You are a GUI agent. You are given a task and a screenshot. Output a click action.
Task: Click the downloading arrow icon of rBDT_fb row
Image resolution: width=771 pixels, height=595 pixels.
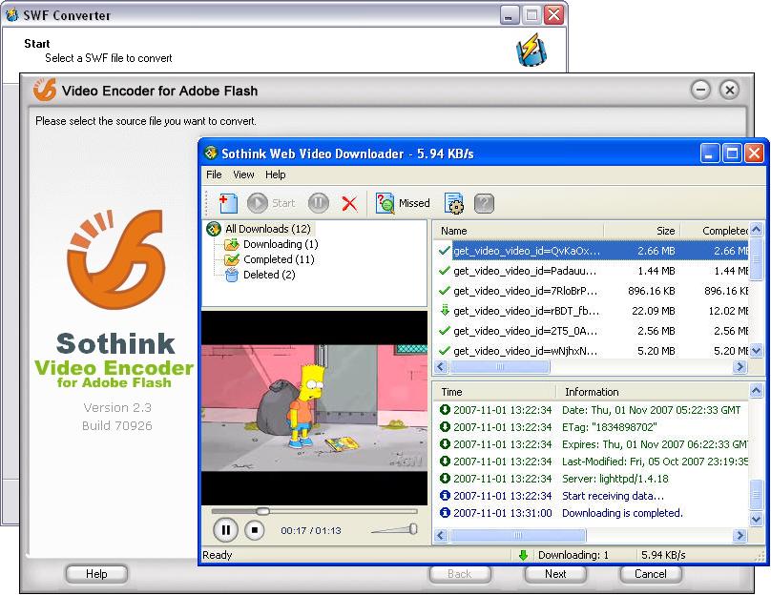coord(445,310)
